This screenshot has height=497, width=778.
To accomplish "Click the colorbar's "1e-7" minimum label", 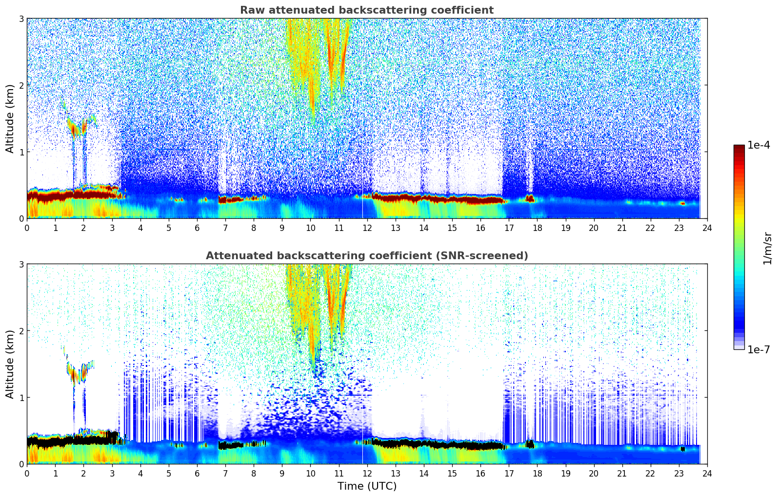I will 758,349.
